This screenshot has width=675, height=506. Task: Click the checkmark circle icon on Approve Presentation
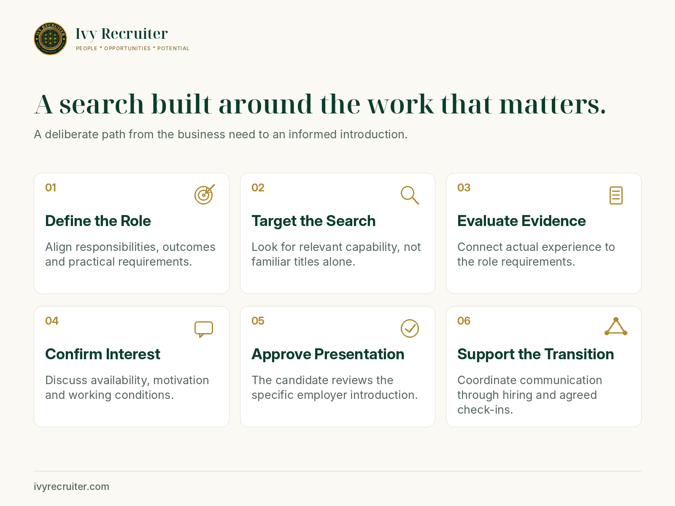[x=410, y=328]
